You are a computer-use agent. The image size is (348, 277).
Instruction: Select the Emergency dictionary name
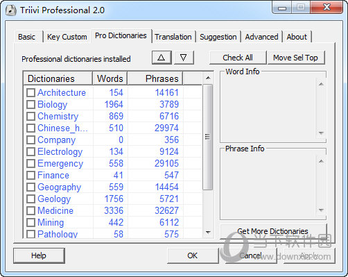pyautogui.click(x=60, y=164)
